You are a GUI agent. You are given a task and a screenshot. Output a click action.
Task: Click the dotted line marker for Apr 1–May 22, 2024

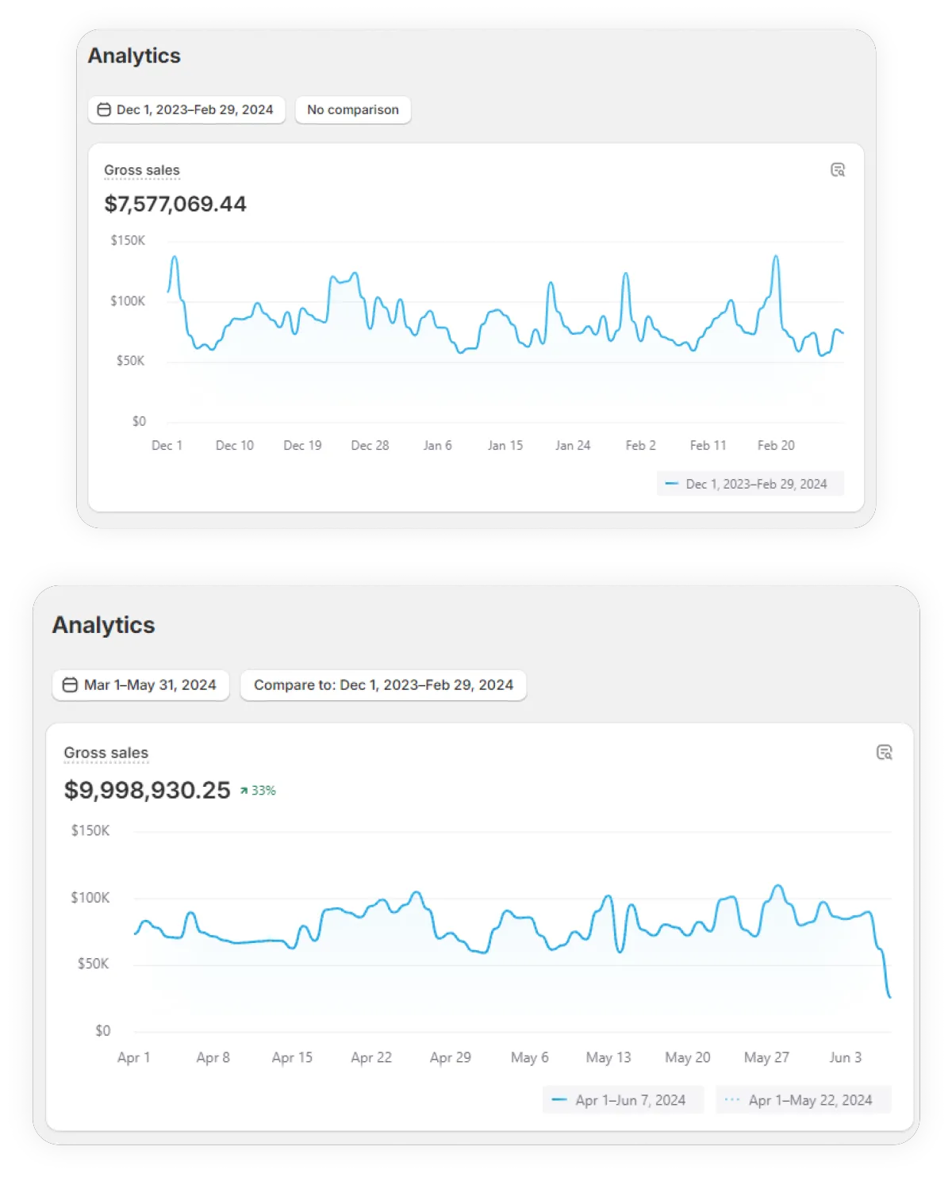click(x=732, y=1100)
